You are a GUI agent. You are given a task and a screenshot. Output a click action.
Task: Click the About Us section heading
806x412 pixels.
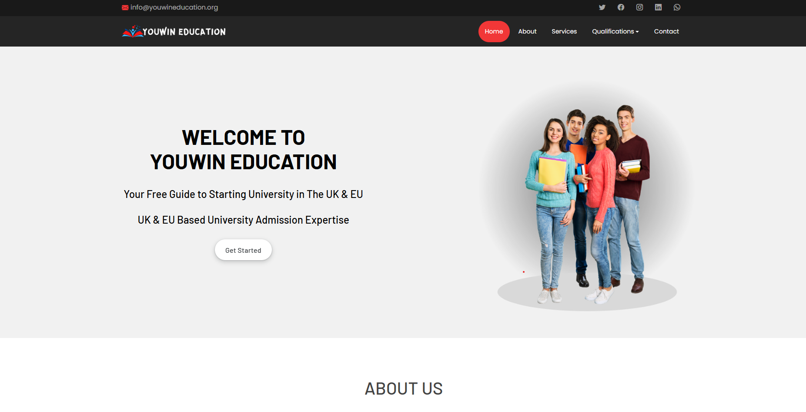coord(403,389)
